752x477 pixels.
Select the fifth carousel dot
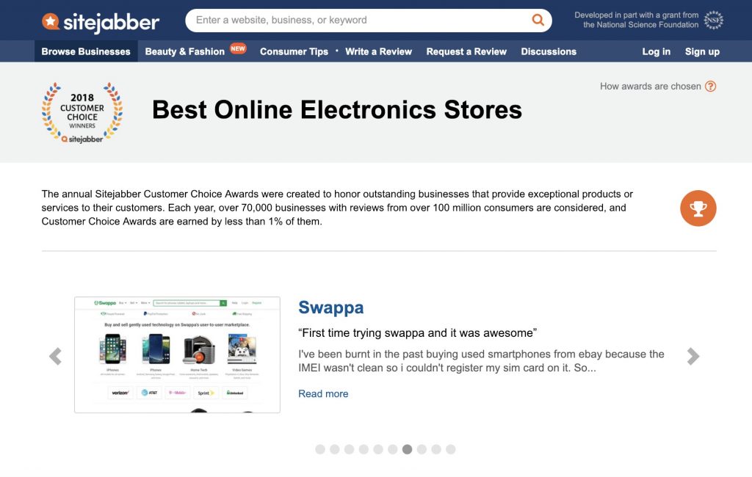tap(378, 449)
